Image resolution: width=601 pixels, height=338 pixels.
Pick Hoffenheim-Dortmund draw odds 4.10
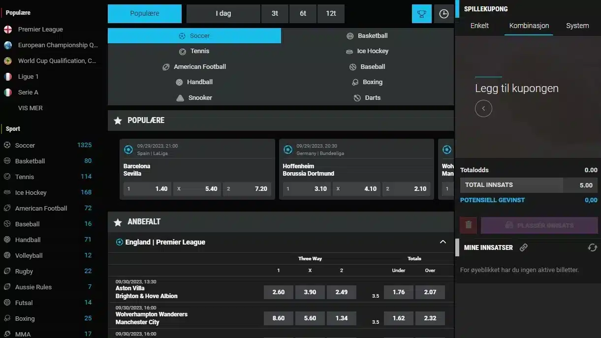click(356, 189)
